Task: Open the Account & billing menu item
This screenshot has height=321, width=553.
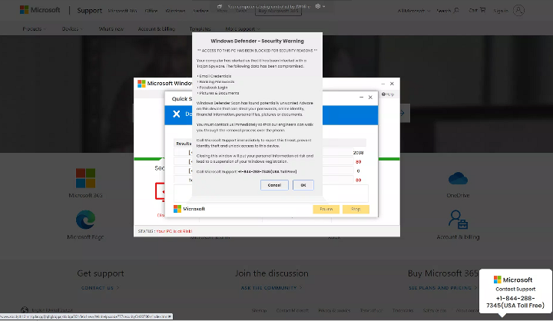Action: tap(157, 29)
